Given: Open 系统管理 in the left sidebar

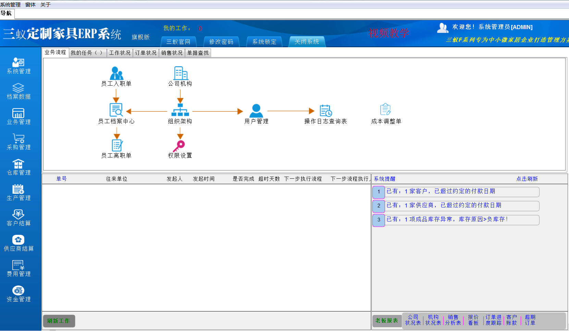Looking at the screenshot, I should [18, 66].
